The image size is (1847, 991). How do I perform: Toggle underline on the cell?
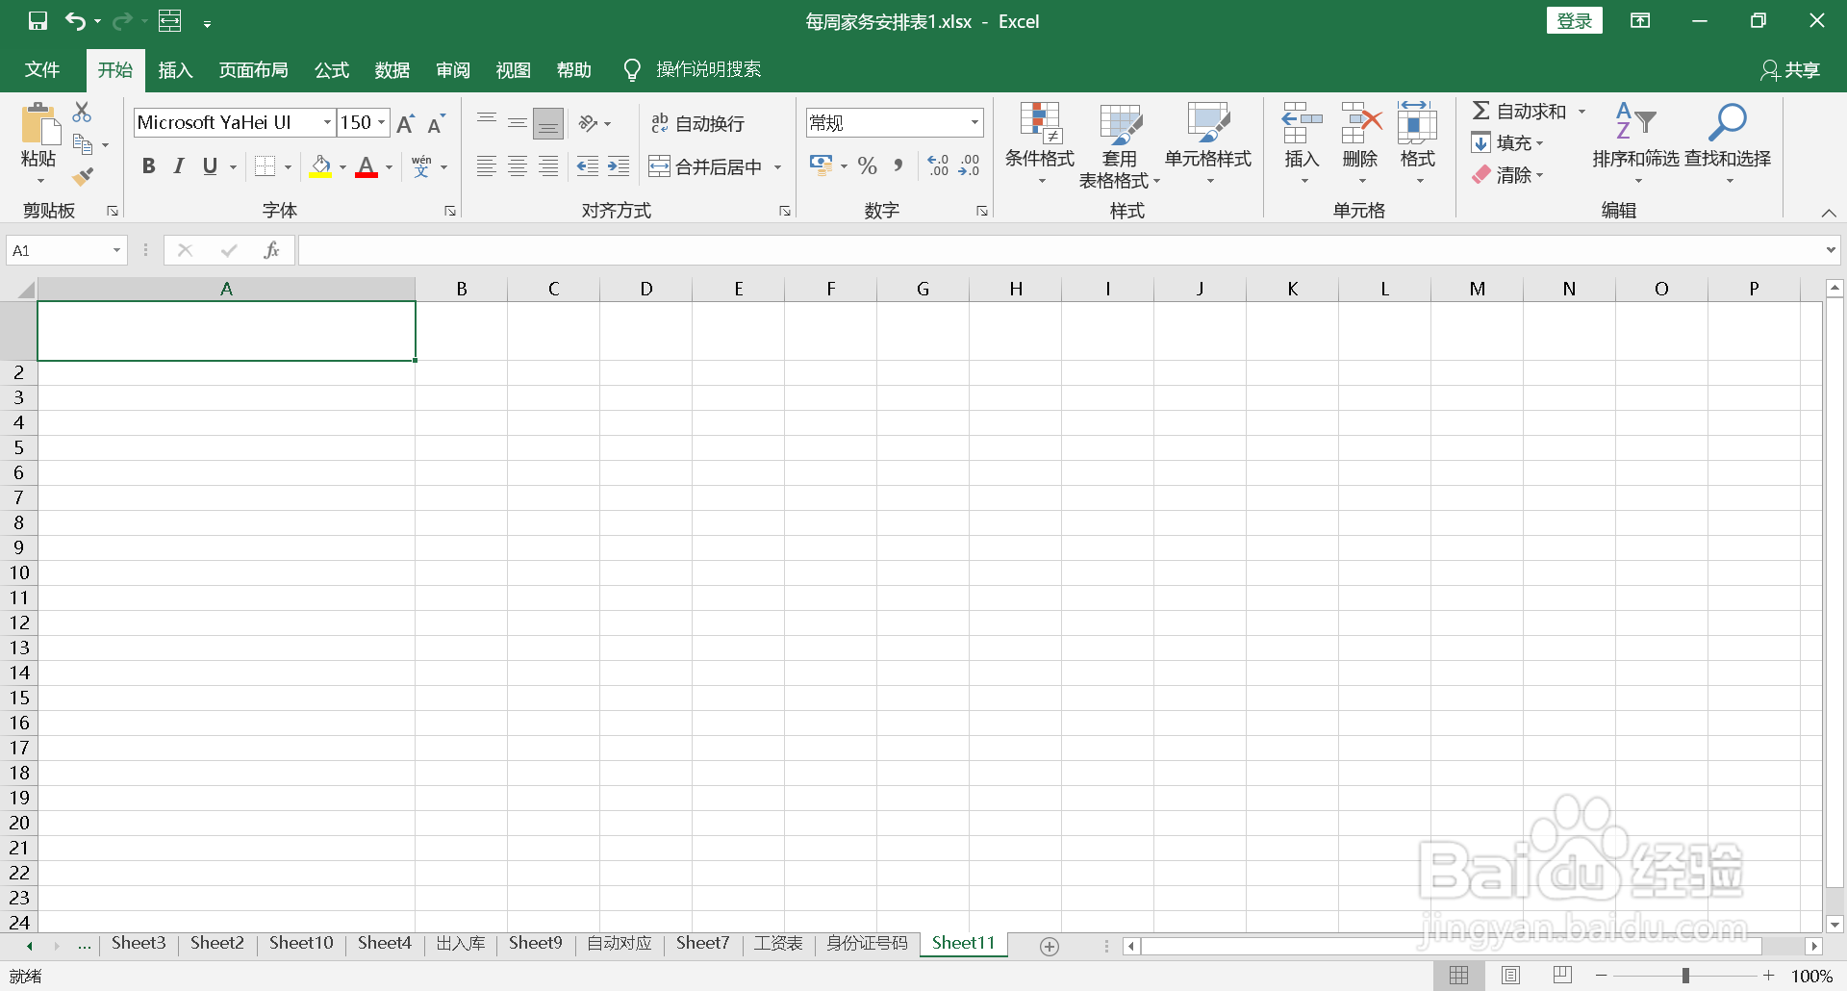pyautogui.click(x=211, y=165)
